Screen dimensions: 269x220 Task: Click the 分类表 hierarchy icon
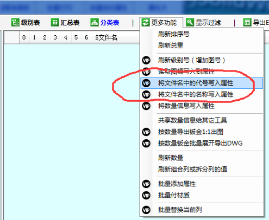click(x=95, y=23)
